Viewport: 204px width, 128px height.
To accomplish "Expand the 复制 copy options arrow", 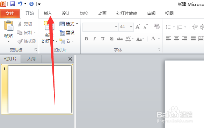I will 35,32.
